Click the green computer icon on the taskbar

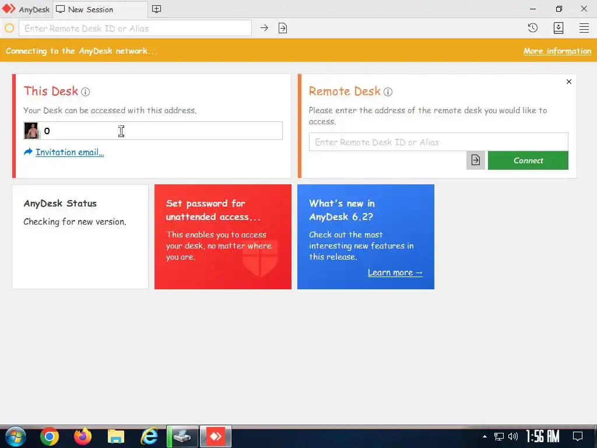point(182,436)
